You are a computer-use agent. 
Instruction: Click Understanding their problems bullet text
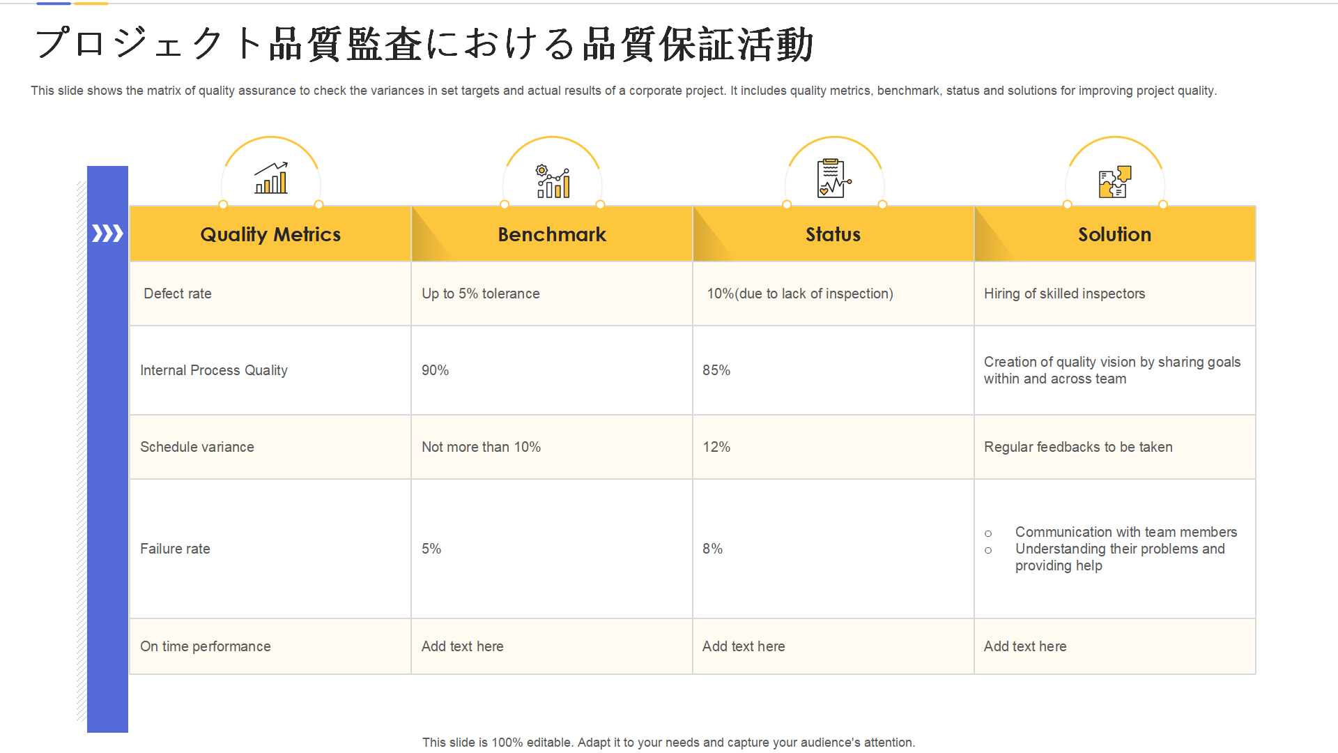tap(1120, 557)
